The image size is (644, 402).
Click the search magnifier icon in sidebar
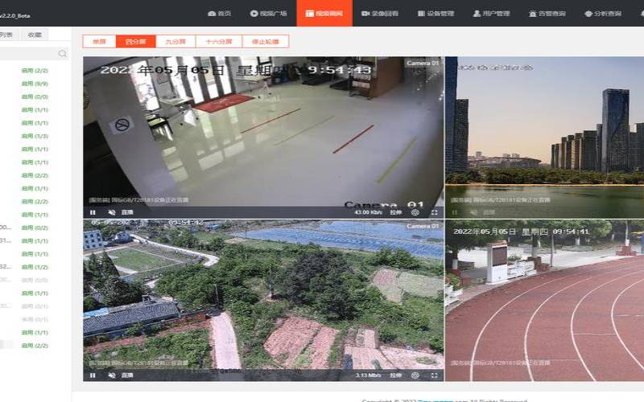tap(62, 54)
